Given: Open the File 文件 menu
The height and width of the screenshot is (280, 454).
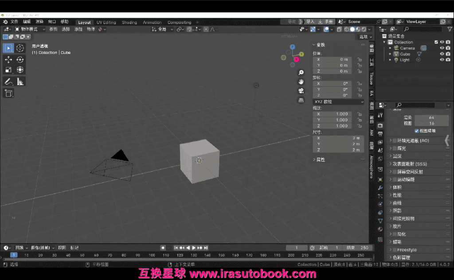Looking at the screenshot, I should [x=14, y=22].
